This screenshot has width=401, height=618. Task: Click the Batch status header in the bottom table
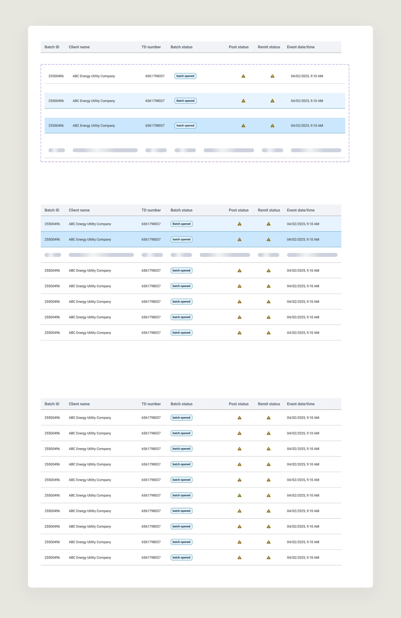tap(182, 404)
